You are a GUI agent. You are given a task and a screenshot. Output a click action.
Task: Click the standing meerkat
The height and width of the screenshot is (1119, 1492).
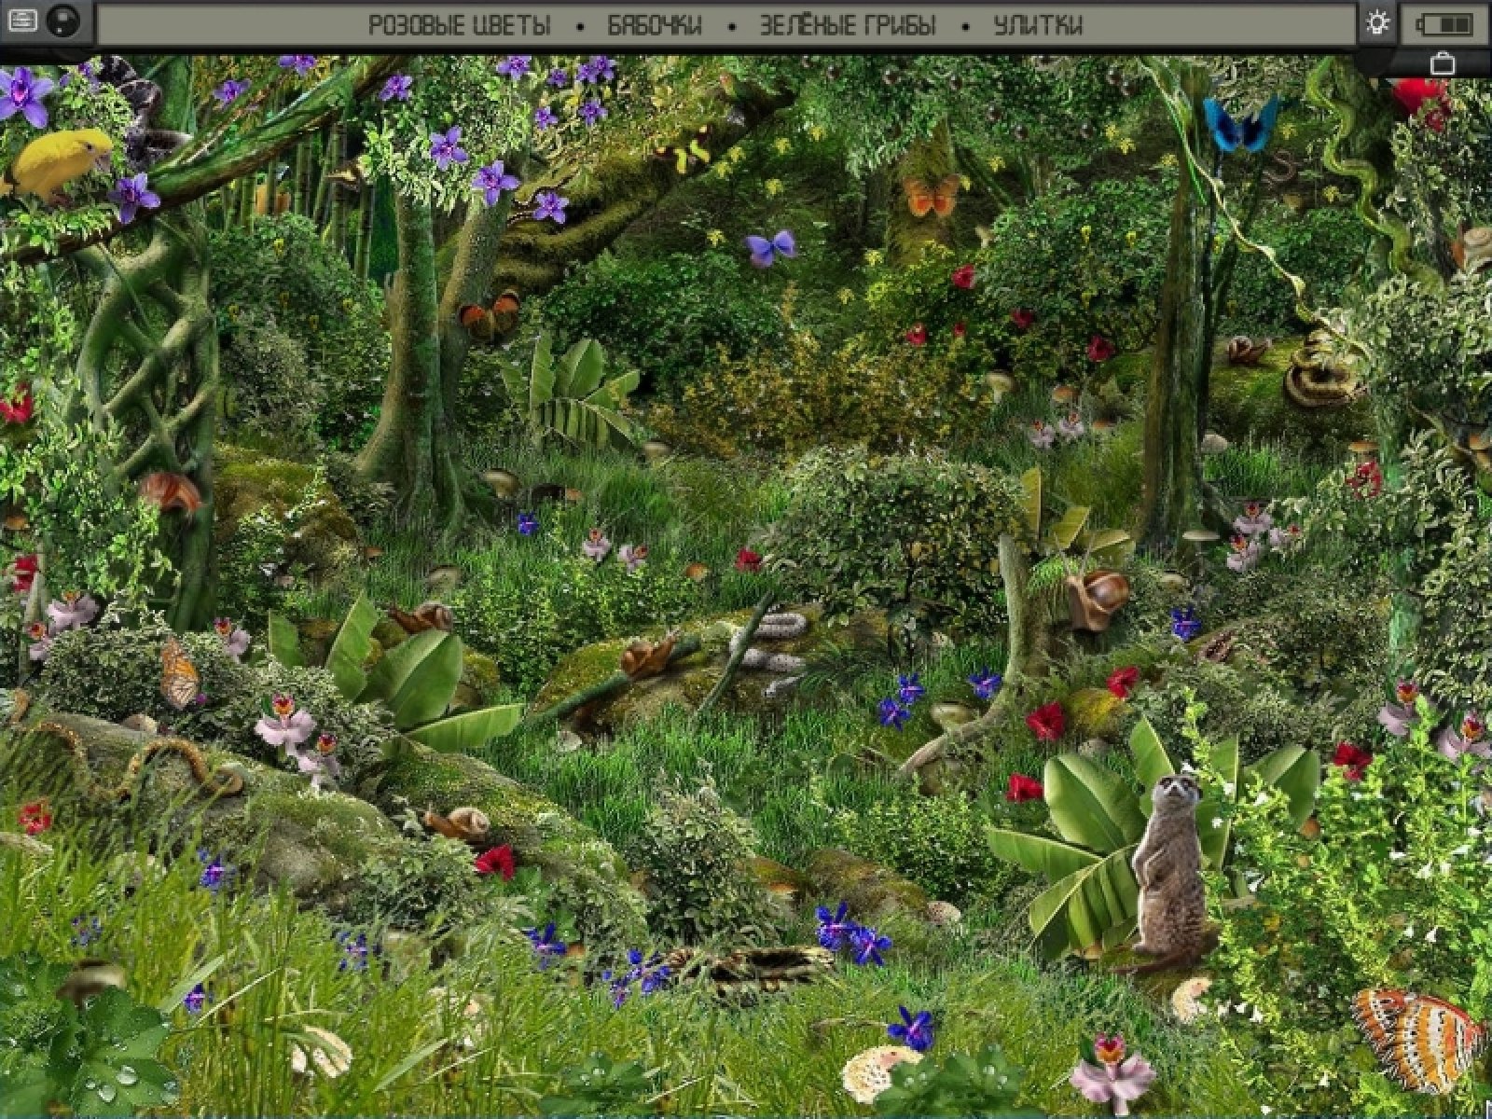pyautogui.click(x=1167, y=867)
